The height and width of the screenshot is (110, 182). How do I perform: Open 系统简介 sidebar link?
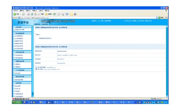click(18, 91)
